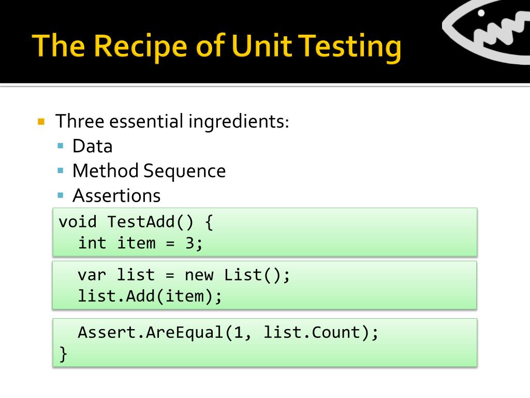
Task: Select the slide title The Recipe of Unit Testing
Action: pyautogui.click(x=217, y=46)
